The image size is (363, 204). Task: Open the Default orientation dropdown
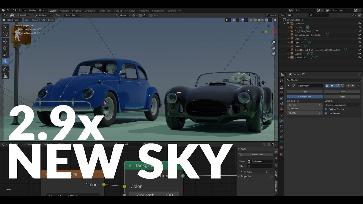click(44, 15)
